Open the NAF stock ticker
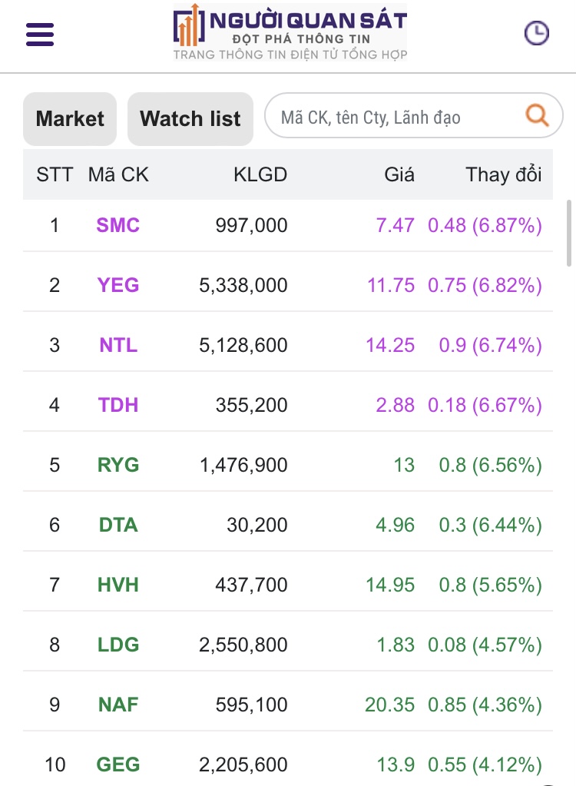 coord(118,705)
